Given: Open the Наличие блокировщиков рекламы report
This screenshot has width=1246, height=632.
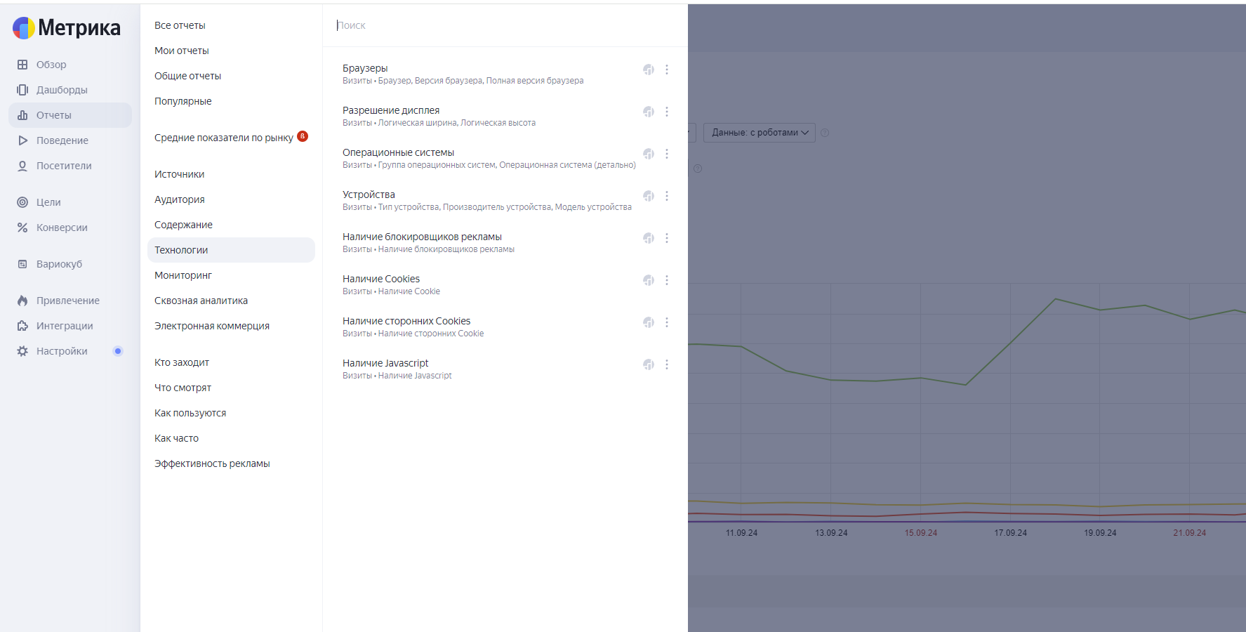Looking at the screenshot, I should coord(422,237).
